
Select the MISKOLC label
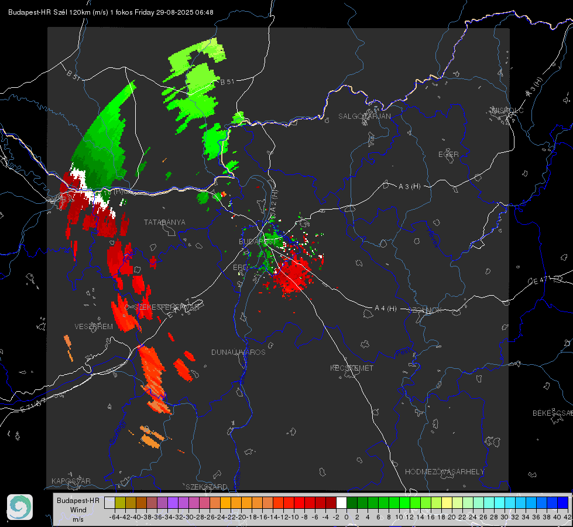(507, 110)
